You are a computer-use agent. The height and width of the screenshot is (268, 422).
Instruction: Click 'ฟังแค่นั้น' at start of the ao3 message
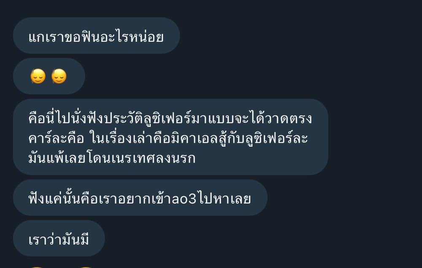coord(54,199)
